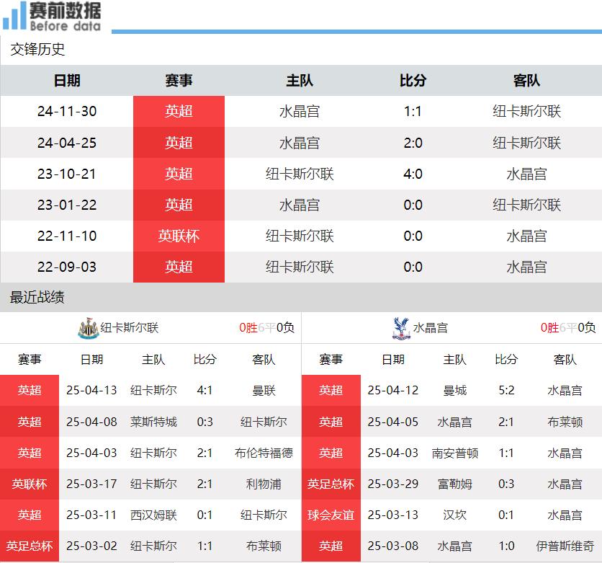Click the 25-04-05 date cell

pyautogui.click(x=392, y=422)
